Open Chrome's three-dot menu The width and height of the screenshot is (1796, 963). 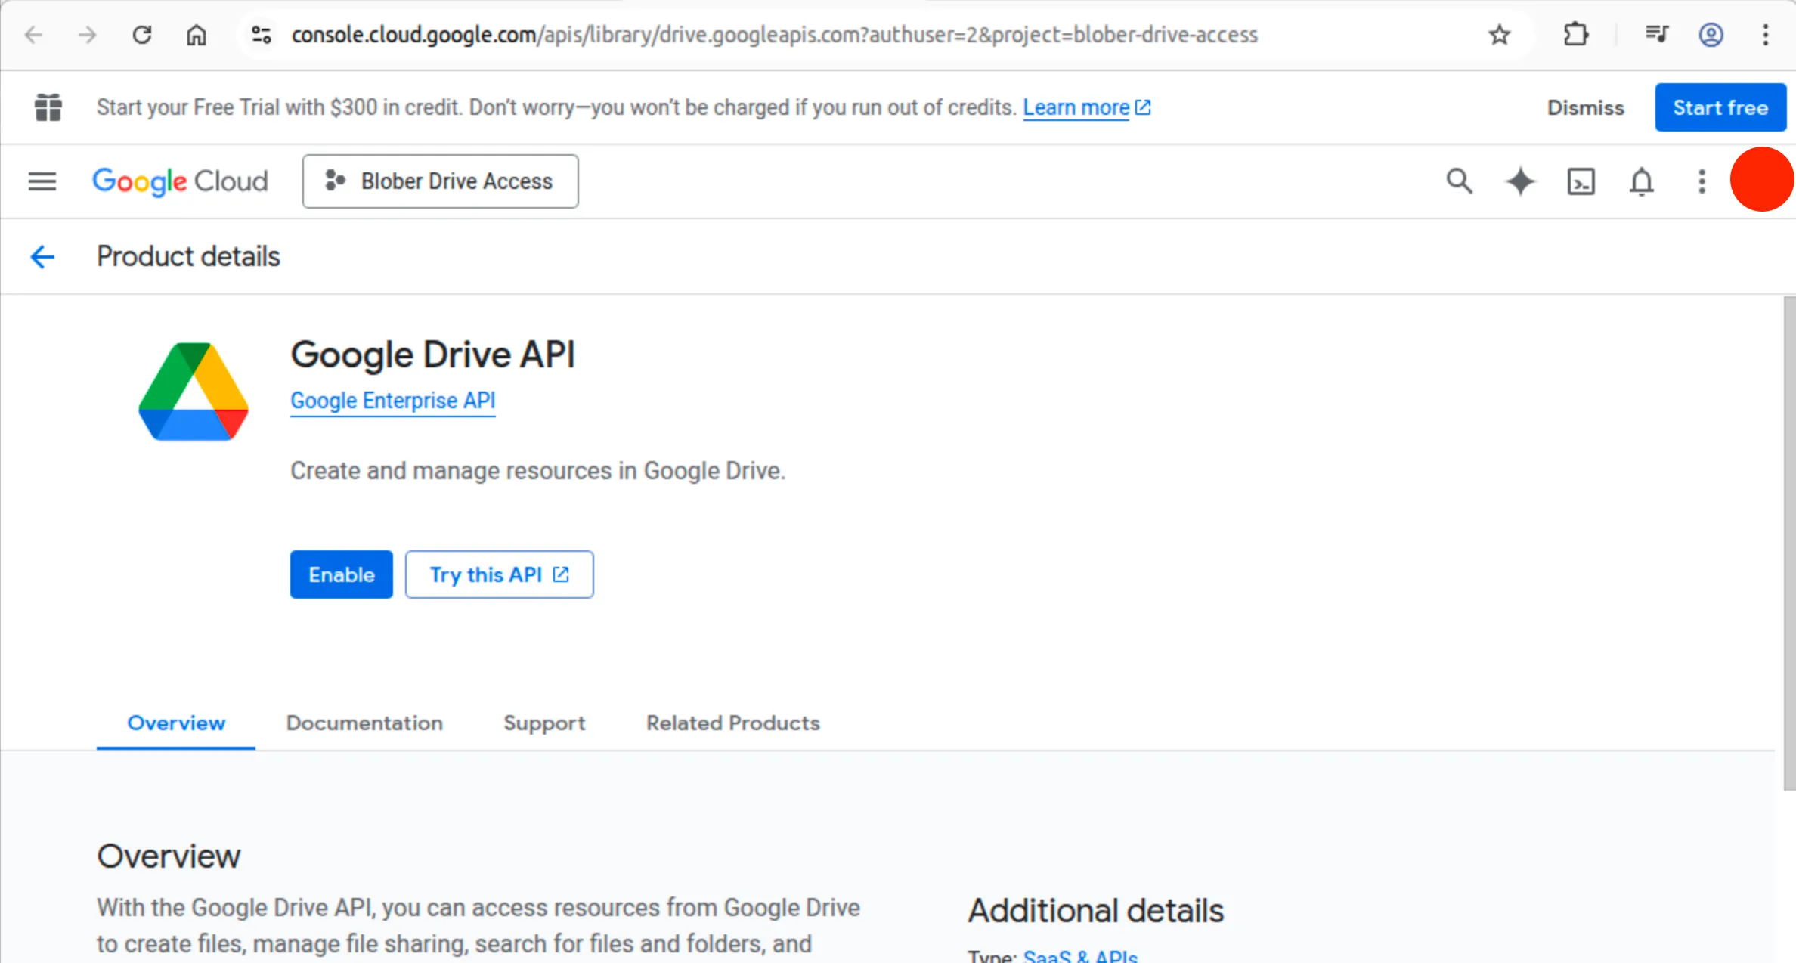1766,34
